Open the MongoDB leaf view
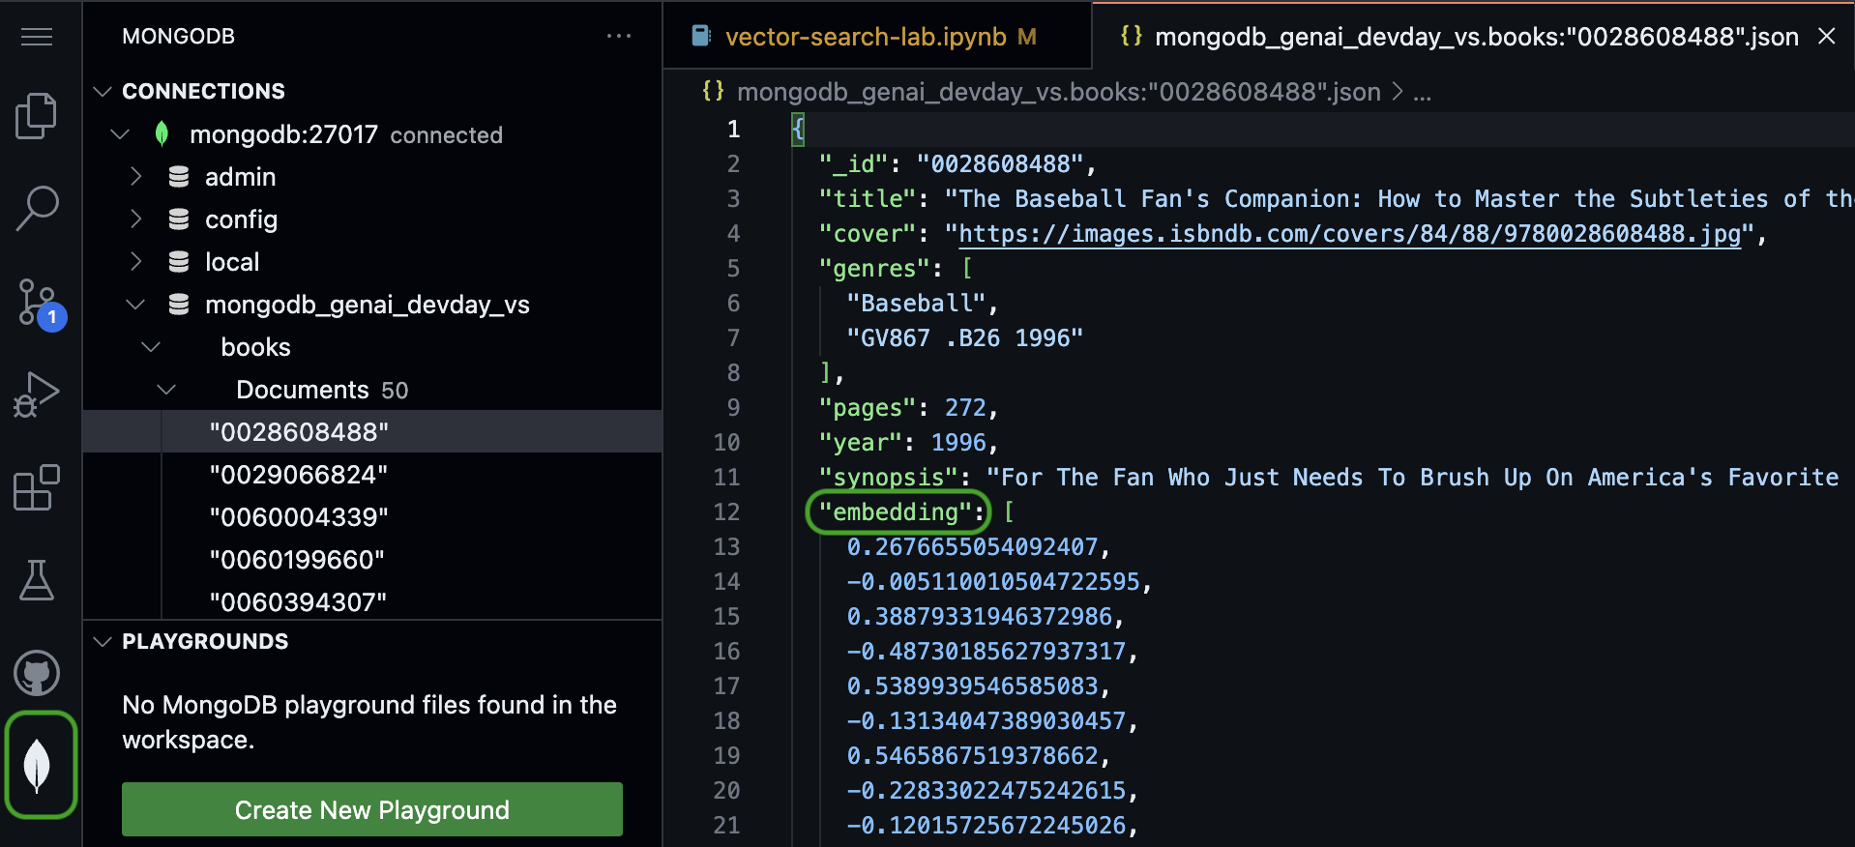Screen dimensions: 1855x847 pos(37,766)
